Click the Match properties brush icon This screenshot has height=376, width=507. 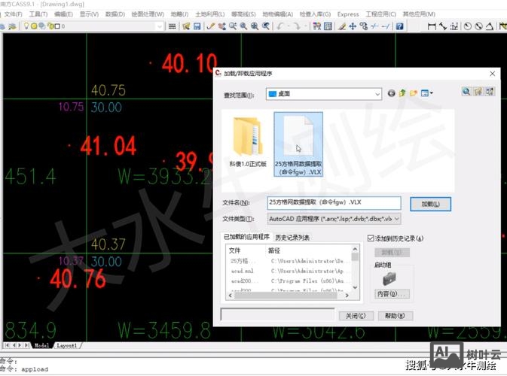pos(342,26)
